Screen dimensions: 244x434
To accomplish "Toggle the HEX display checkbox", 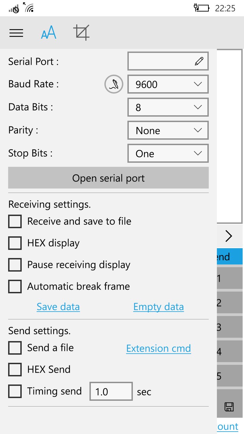I will tap(15, 243).
